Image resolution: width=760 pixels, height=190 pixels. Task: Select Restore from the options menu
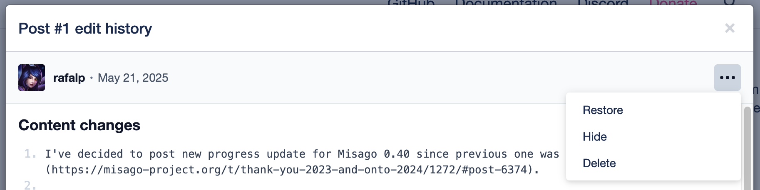[603, 110]
